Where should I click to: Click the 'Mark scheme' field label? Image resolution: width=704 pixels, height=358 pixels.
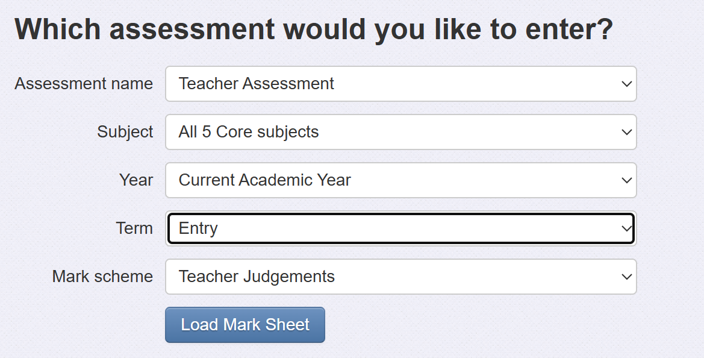(102, 277)
